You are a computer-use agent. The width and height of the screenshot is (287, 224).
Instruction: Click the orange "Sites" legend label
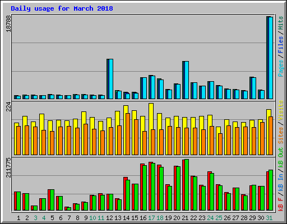point(281,136)
